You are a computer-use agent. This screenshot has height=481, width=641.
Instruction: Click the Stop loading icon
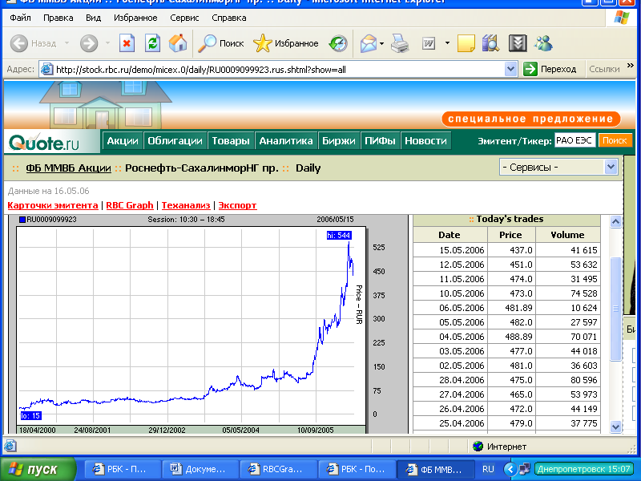127,43
